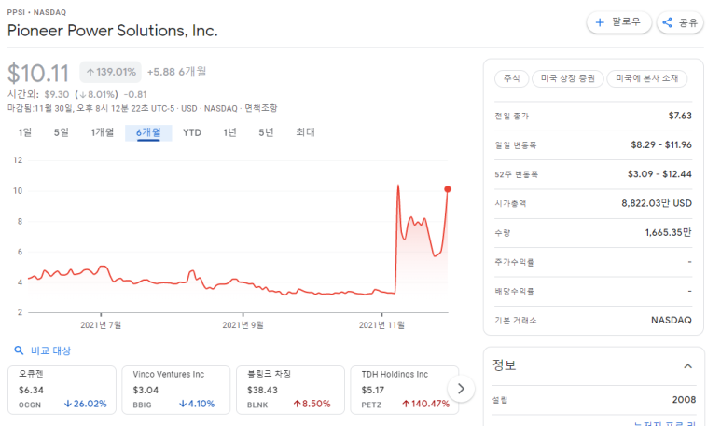Click the 2021년 7월 axis label

coord(101,325)
